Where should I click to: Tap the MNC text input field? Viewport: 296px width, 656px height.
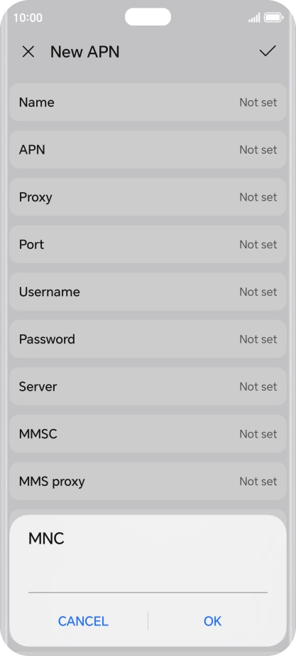click(x=148, y=579)
